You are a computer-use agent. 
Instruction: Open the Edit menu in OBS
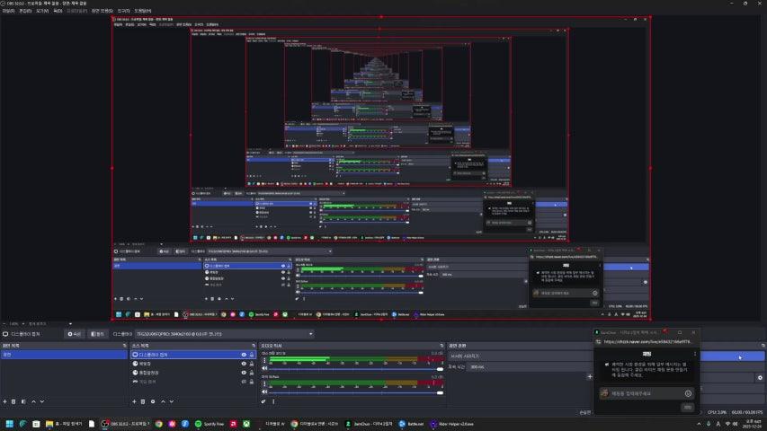(x=25, y=10)
